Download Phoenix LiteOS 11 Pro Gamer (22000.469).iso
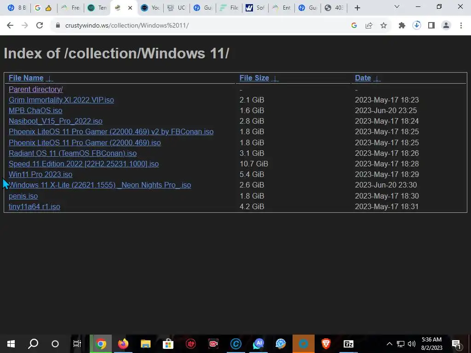 pyautogui.click(x=85, y=142)
